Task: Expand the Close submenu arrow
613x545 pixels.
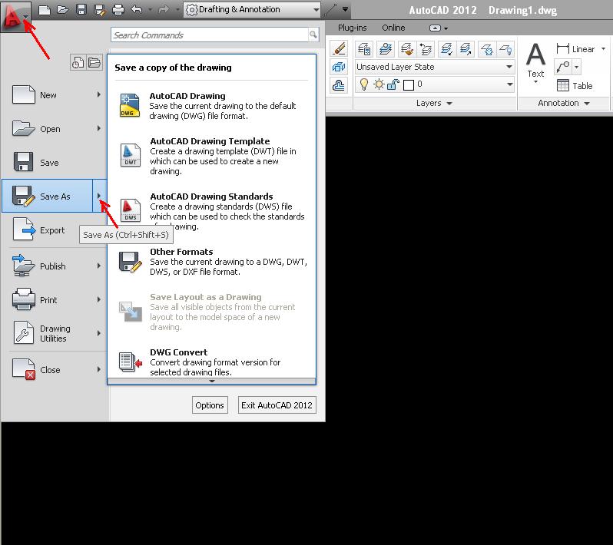Action: tap(99, 369)
